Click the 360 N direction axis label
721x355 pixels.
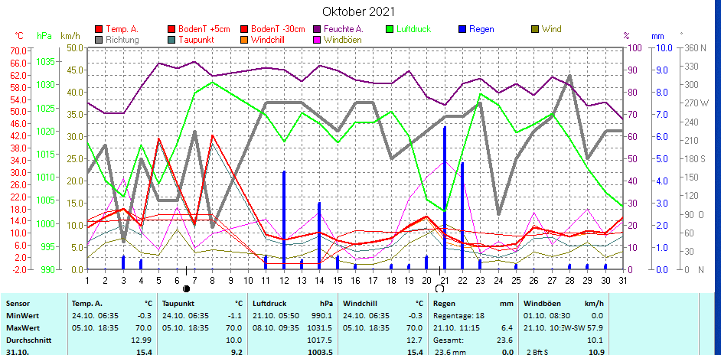coord(694,48)
